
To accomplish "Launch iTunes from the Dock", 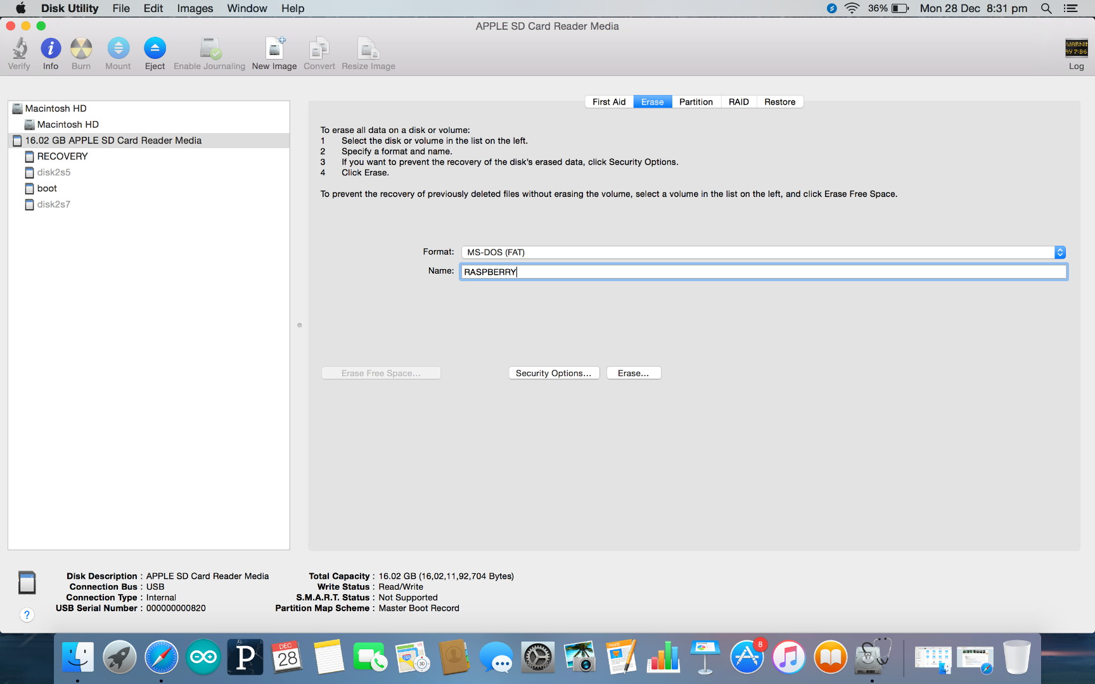I will coord(789,657).
